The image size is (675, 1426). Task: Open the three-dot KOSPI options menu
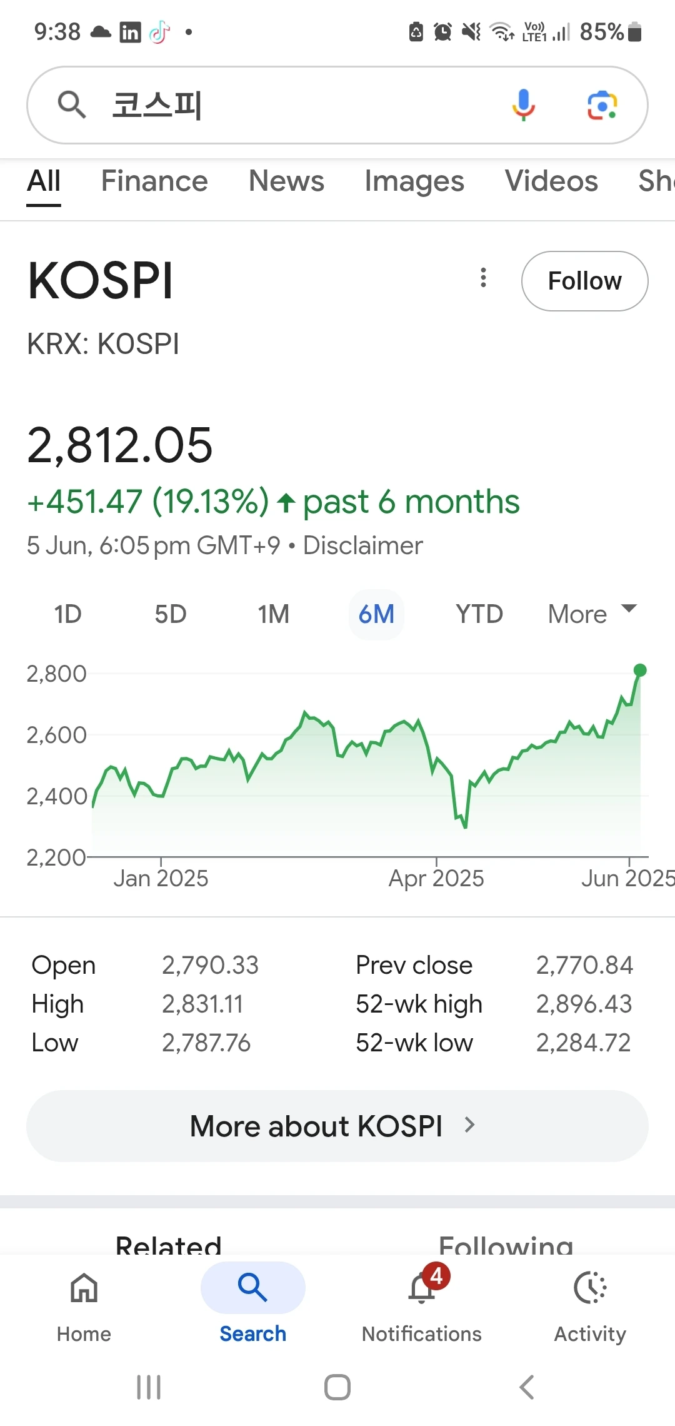tap(483, 278)
